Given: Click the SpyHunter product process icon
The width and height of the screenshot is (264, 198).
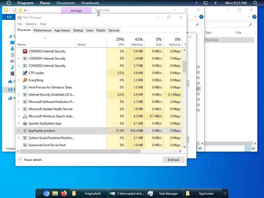Looking at the screenshot, I should point(25,131).
